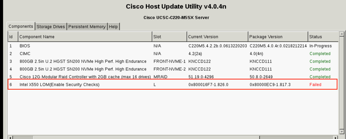Click the horizontal scrollbar thumb
Image resolution: width=346 pixels, height=139 pixels.
(x=147, y=138)
